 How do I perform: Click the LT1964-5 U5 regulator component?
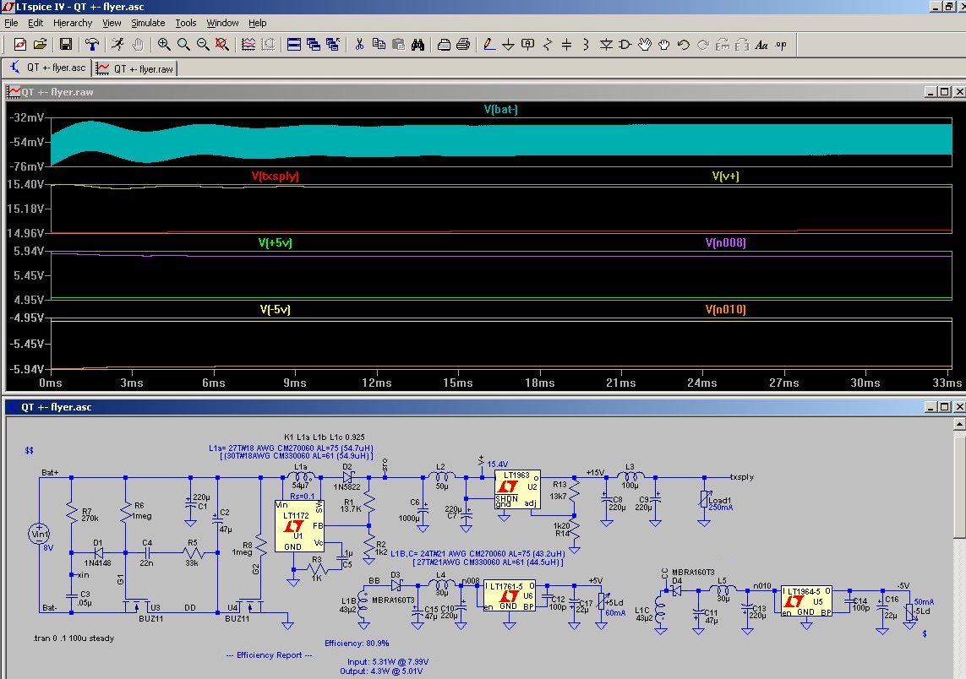(x=806, y=600)
